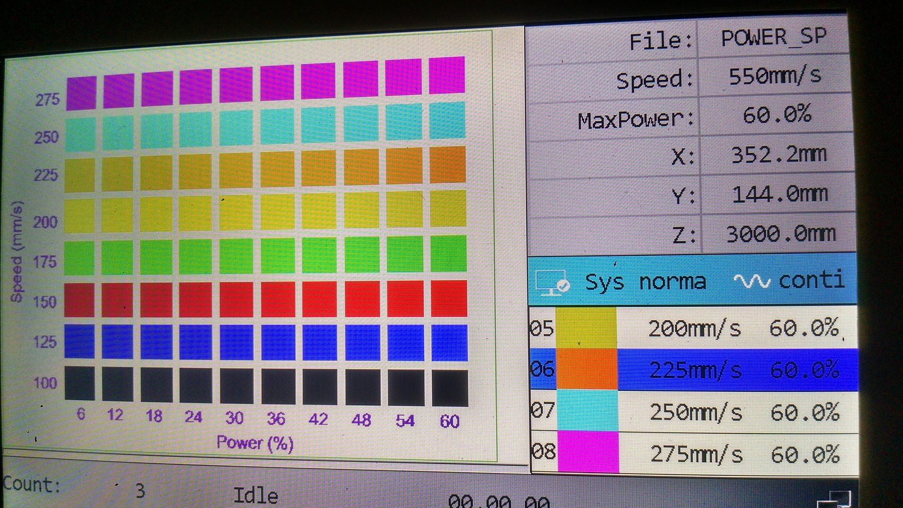903x508 pixels.
Task: Open the File POWER_SP entry
Action: click(772, 38)
